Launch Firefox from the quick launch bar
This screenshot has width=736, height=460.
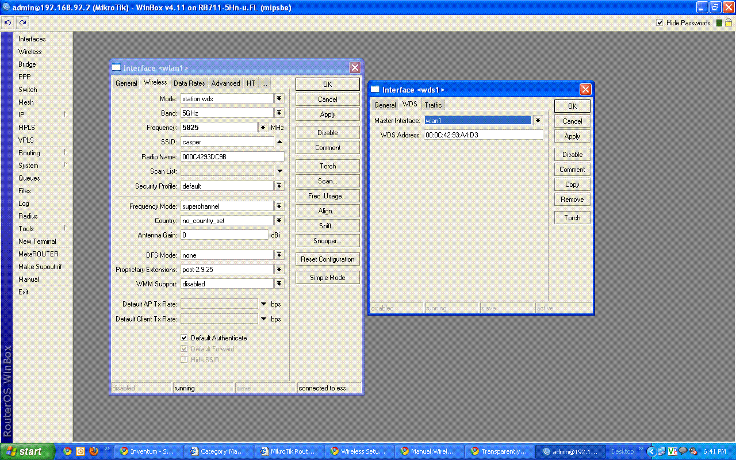[94, 451]
